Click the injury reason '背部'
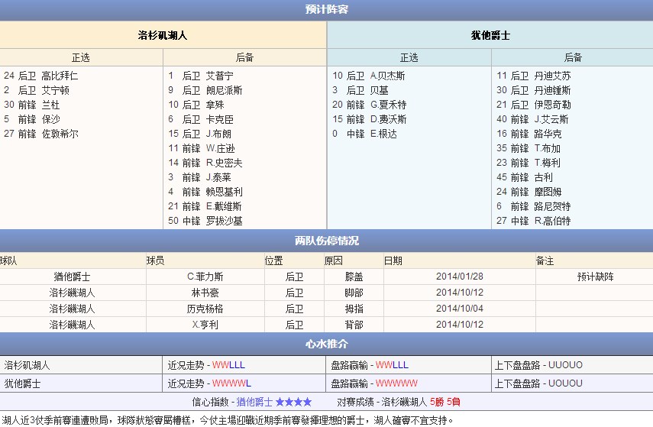Screen dimensions: 653x427 [x=354, y=325]
